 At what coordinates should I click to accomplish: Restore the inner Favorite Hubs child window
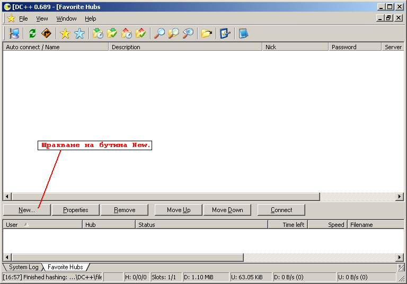coord(389,18)
